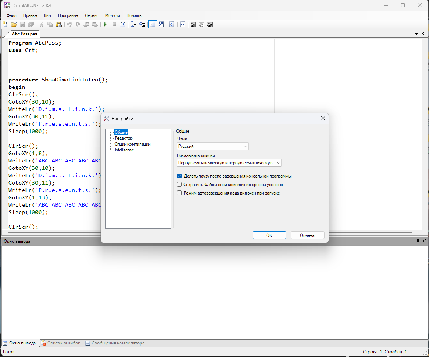This screenshot has height=357, width=429.
Task: Click the Cut scissors icon
Action: 42,24
